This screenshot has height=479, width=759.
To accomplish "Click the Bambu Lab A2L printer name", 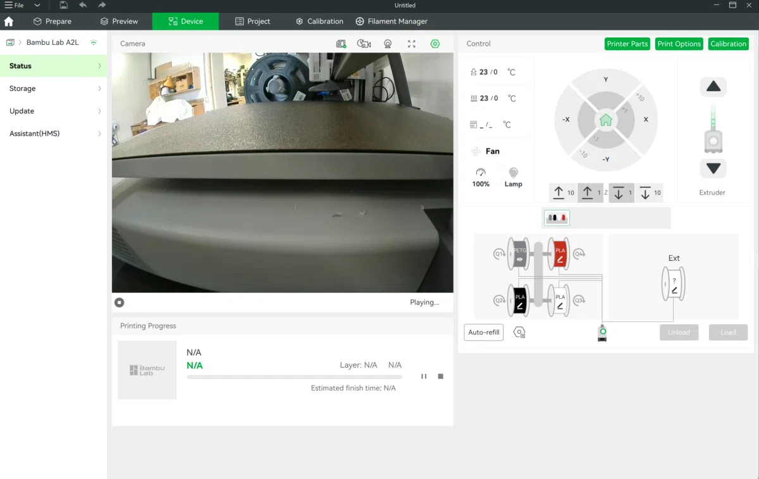I will 52,43.
